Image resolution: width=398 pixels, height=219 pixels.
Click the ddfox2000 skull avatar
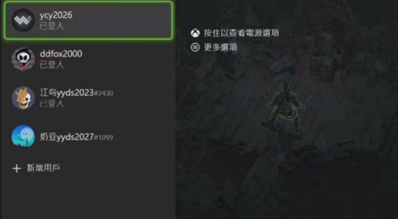coord(23,59)
